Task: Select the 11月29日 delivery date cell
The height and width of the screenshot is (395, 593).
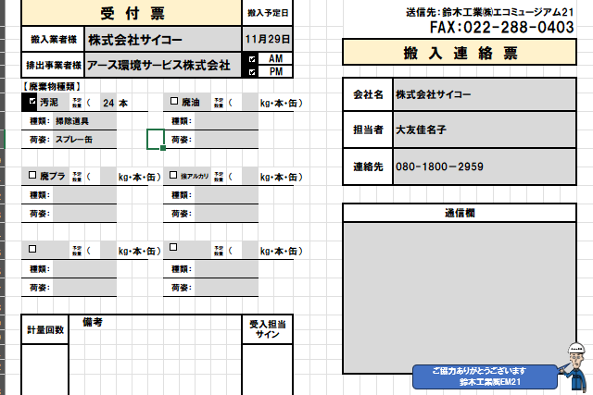Action: pos(269,40)
